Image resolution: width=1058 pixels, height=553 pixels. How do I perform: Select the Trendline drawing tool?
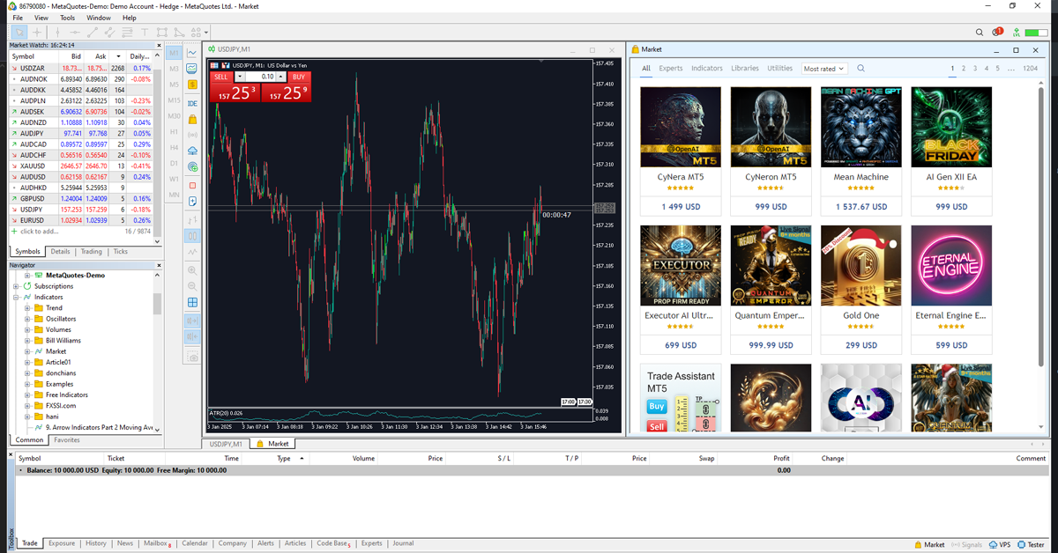92,33
